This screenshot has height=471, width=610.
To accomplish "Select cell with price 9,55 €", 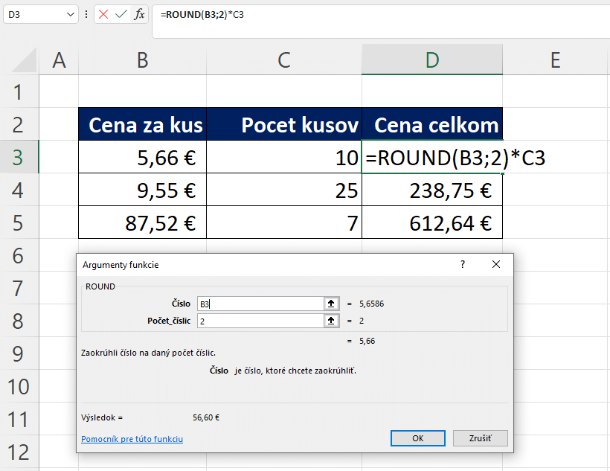I will pos(142,190).
